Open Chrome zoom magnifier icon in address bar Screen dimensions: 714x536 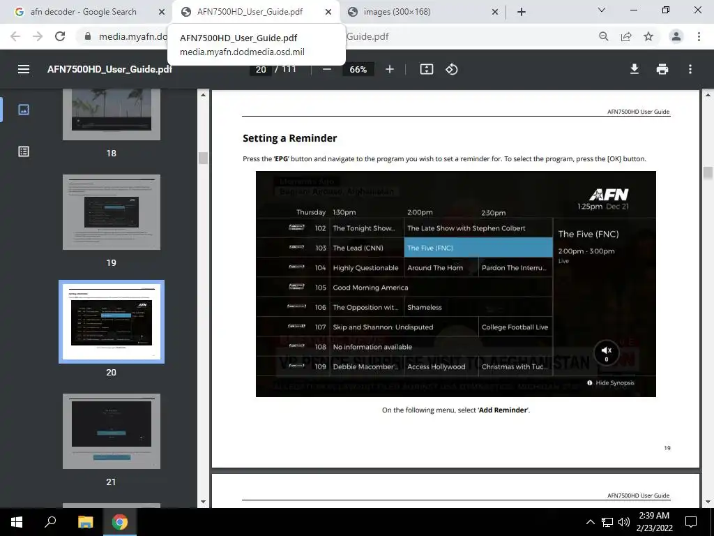pyautogui.click(x=604, y=36)
